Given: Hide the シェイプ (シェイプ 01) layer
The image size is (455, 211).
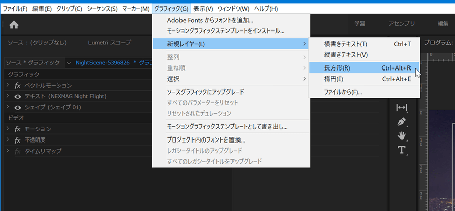Looking at the screenshot, I should 18,107.
